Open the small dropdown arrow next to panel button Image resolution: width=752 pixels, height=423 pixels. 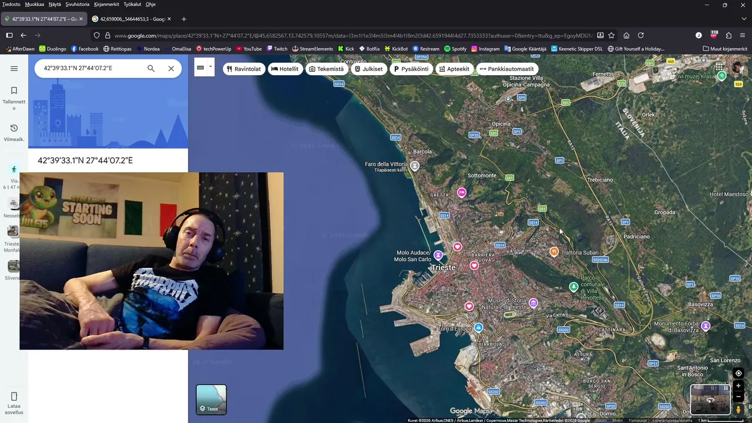pos(210,67)
